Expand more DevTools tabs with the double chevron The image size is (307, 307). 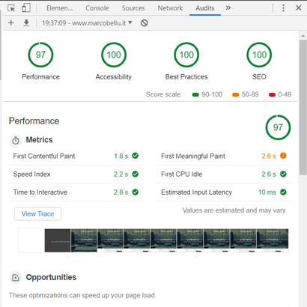228,8
